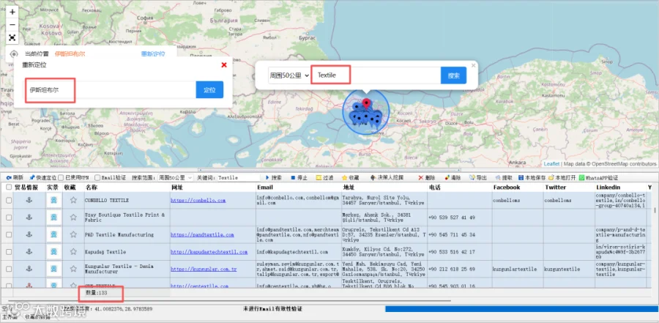The height and width of the screenshot is (323, 659).
Task: Click the blue progress bar
Action: pos(522,308)
